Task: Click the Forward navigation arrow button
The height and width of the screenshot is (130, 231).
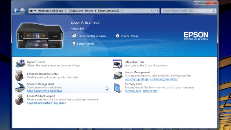Action: tap(22, 11)
